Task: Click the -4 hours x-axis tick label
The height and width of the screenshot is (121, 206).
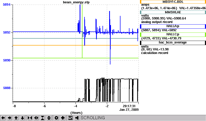Action: pos(76,106)
